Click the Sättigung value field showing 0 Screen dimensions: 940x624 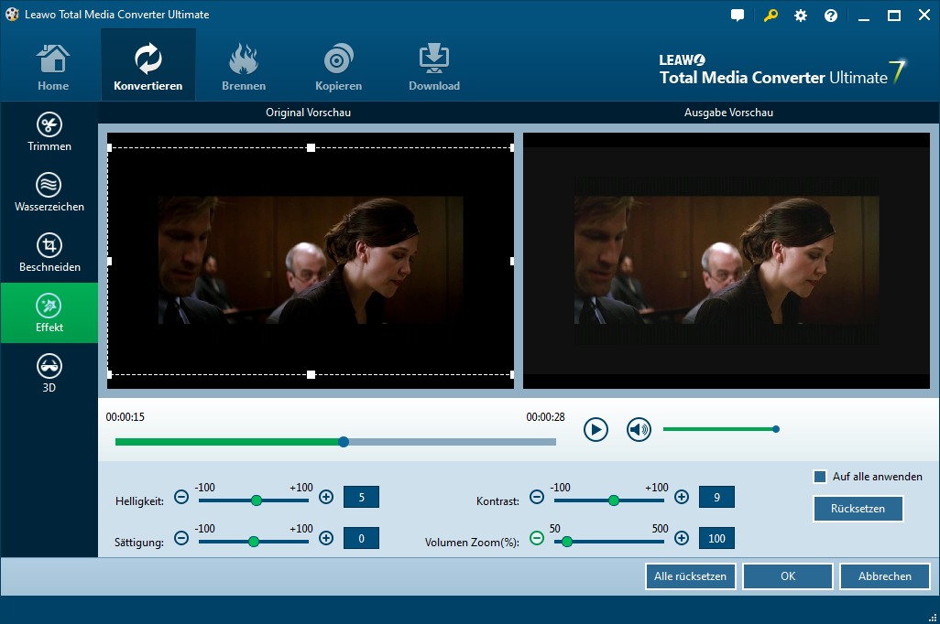[x=361, y=538]
